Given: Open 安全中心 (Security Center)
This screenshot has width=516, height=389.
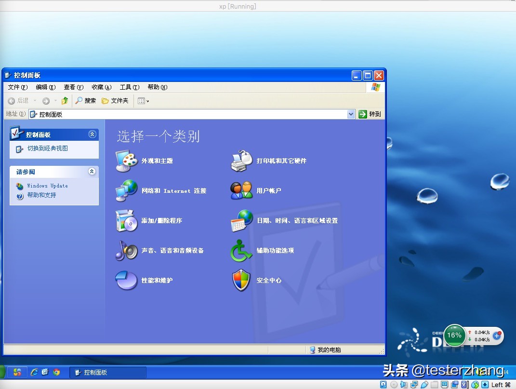Looking at the screenshot, I should (x=269, y=281).
